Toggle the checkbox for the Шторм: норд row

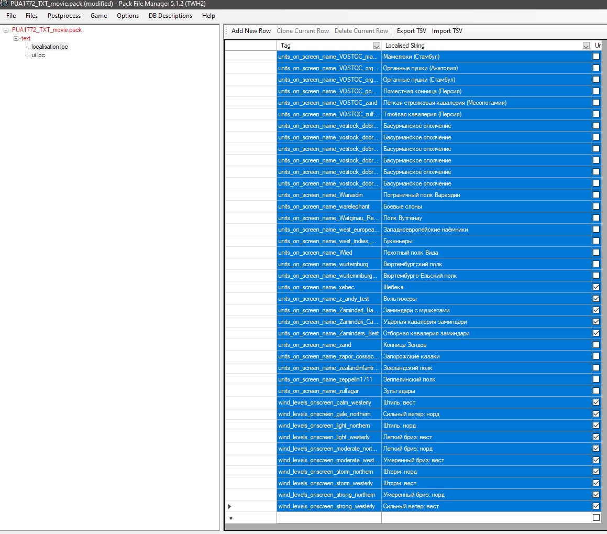coord(596,472)
